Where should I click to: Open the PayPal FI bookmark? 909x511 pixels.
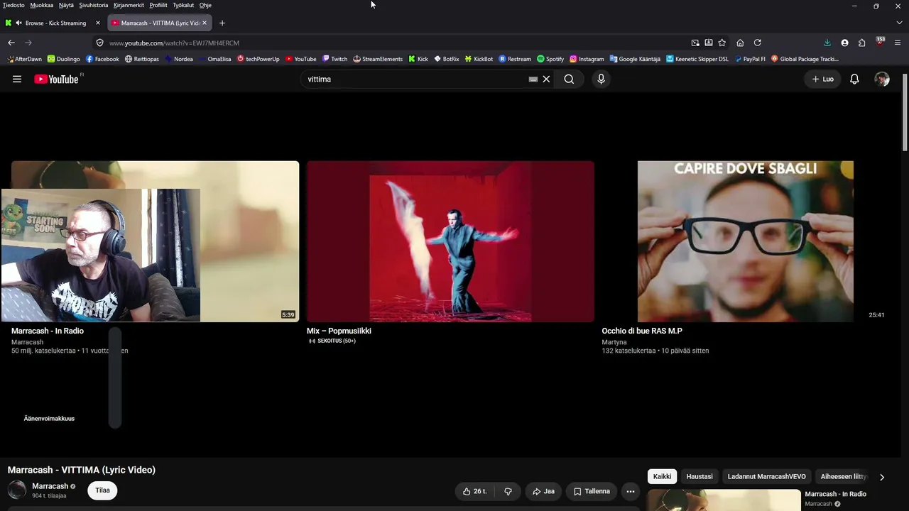749,59
